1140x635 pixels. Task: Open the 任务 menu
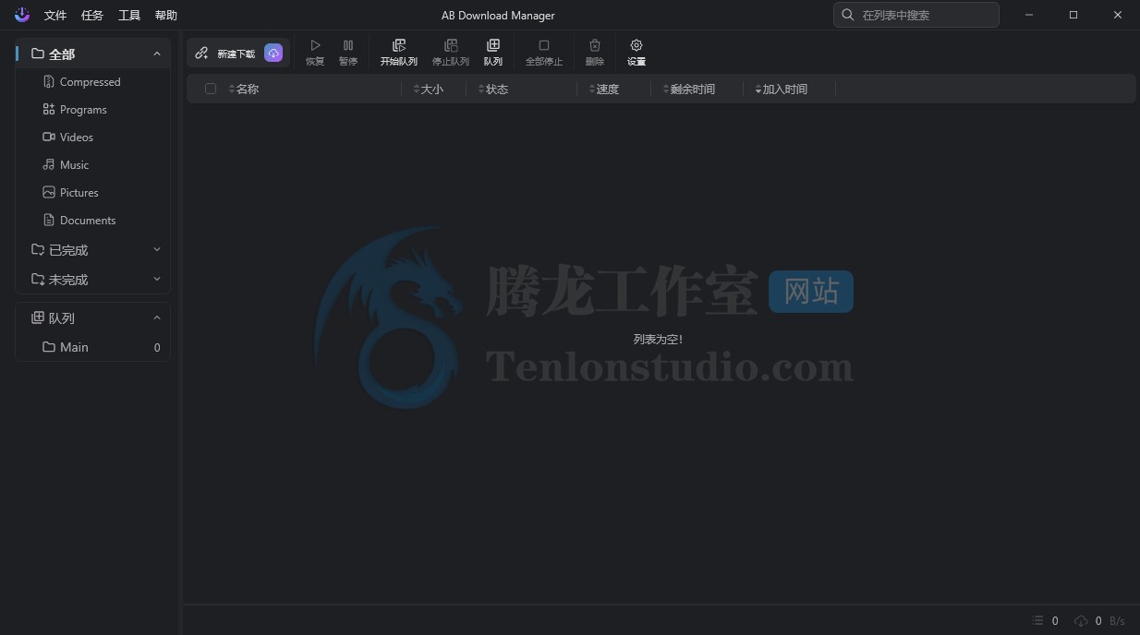92,16
